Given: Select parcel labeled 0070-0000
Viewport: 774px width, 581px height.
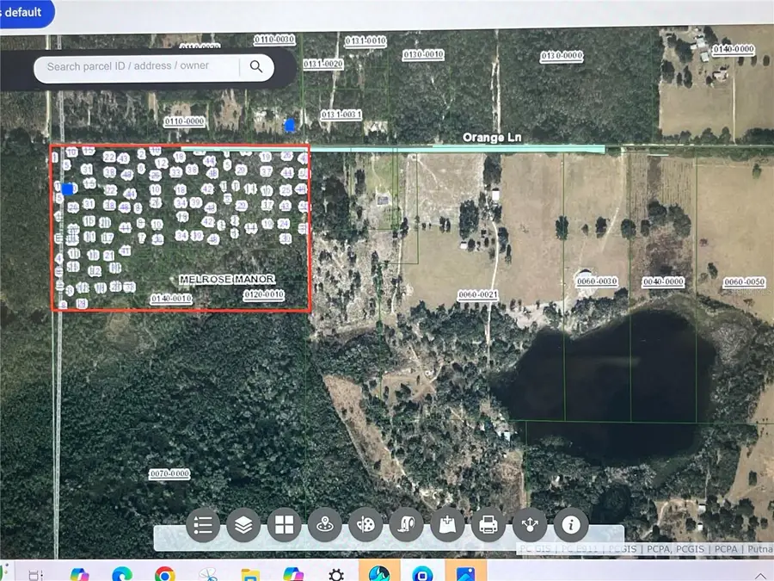Looking at the screenshot, I should point(169,473).
